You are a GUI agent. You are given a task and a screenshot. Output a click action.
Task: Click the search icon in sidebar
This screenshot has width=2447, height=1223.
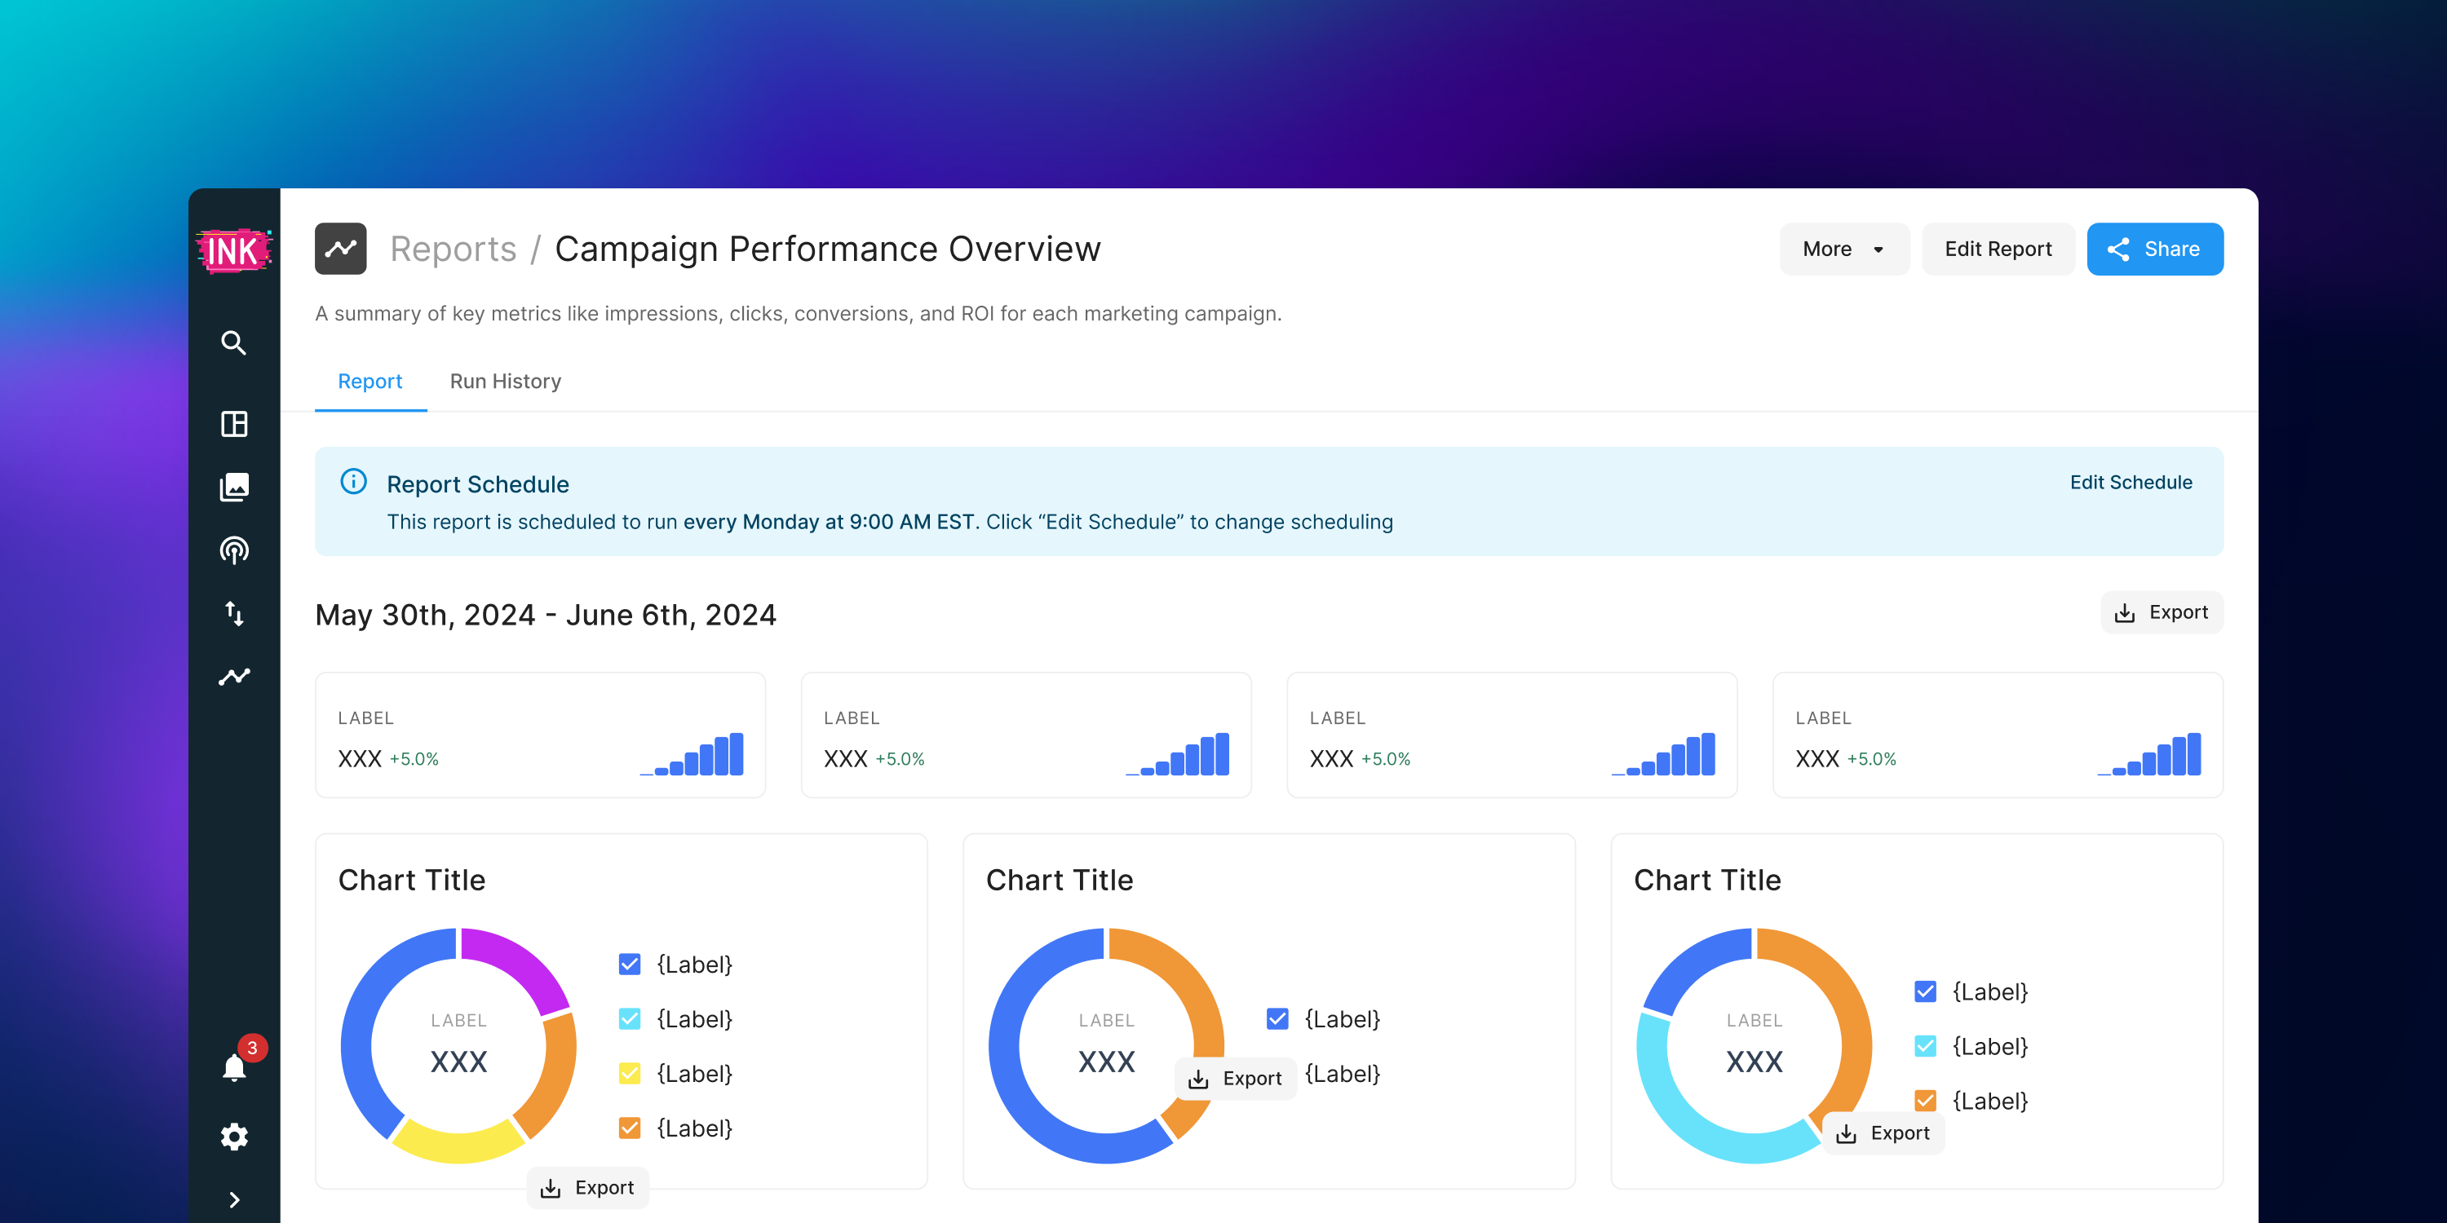coord(233,342)
